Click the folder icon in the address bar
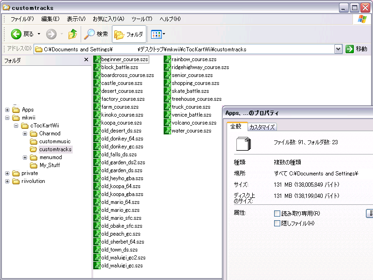373x280 pixels. [39, 49]
